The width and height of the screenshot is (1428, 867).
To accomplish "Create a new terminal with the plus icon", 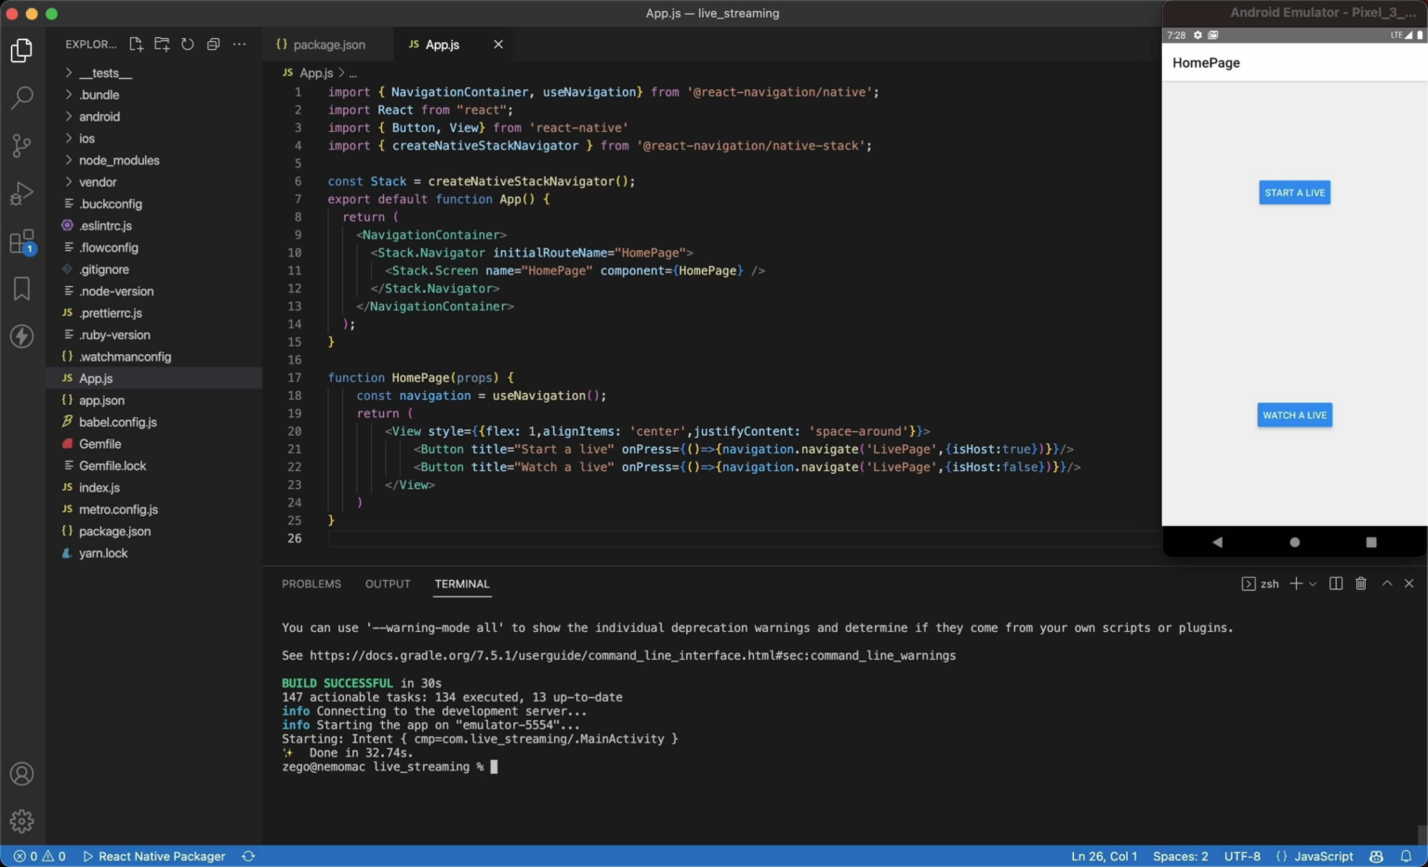I will coord(1295,584).
